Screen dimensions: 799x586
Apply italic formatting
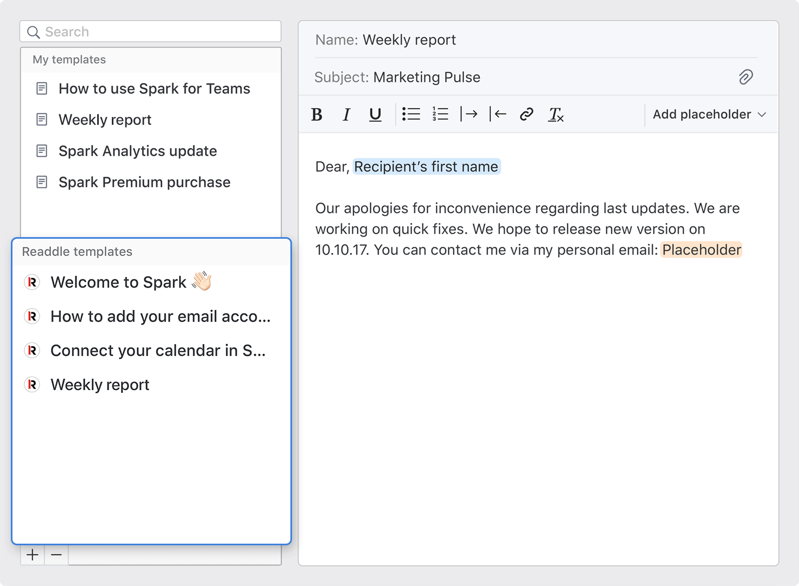tap(346, 114)
